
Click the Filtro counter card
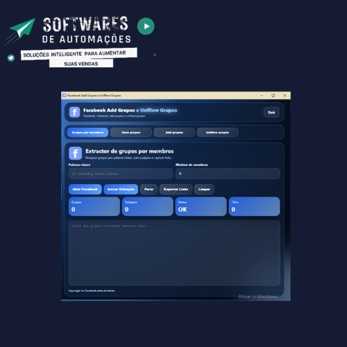tap(255, 206)
